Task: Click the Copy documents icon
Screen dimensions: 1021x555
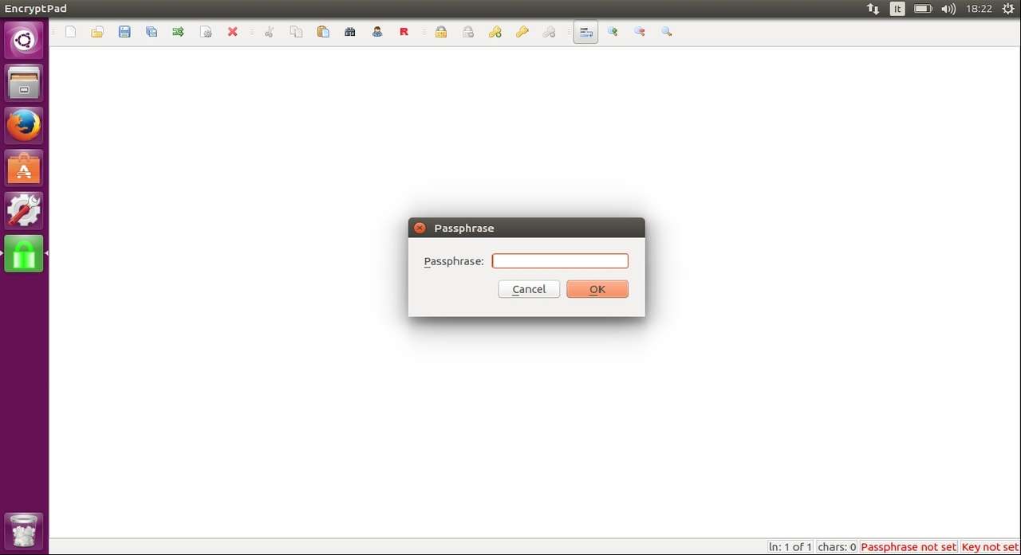Action: (296, 32)
